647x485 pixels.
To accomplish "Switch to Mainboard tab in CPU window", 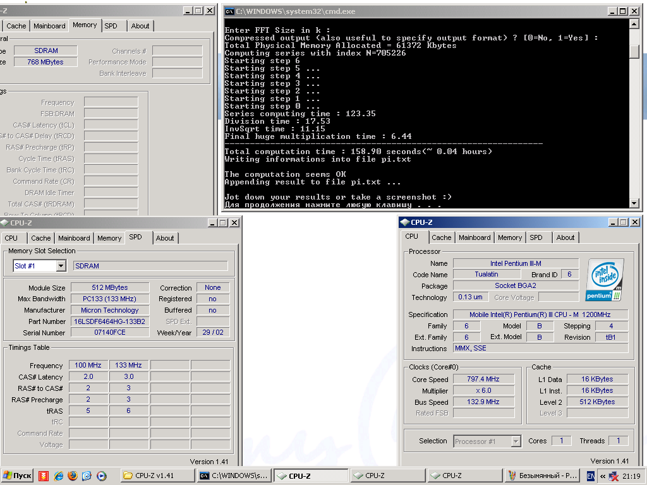I will pyautogui.click(x=475, y=237).
